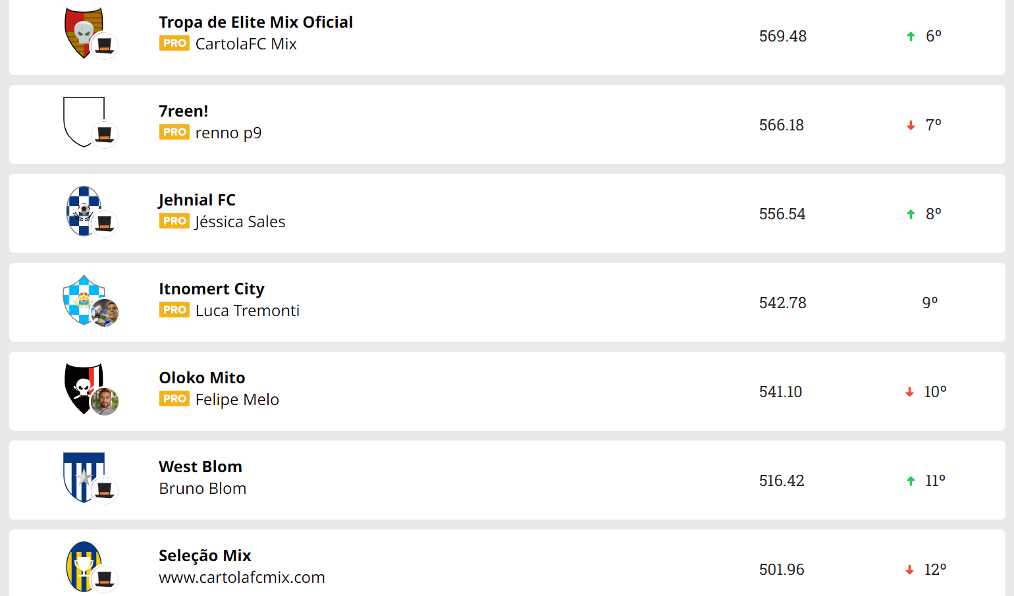Image resolution: width=1014 pixels, height=596 pixels.
Task: Click Felipe Melo's profile photo
Action: [x=105, y=402]
